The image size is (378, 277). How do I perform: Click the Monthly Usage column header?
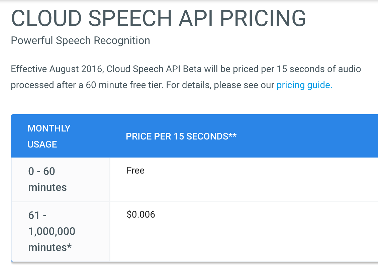click(x=49, y=136)
